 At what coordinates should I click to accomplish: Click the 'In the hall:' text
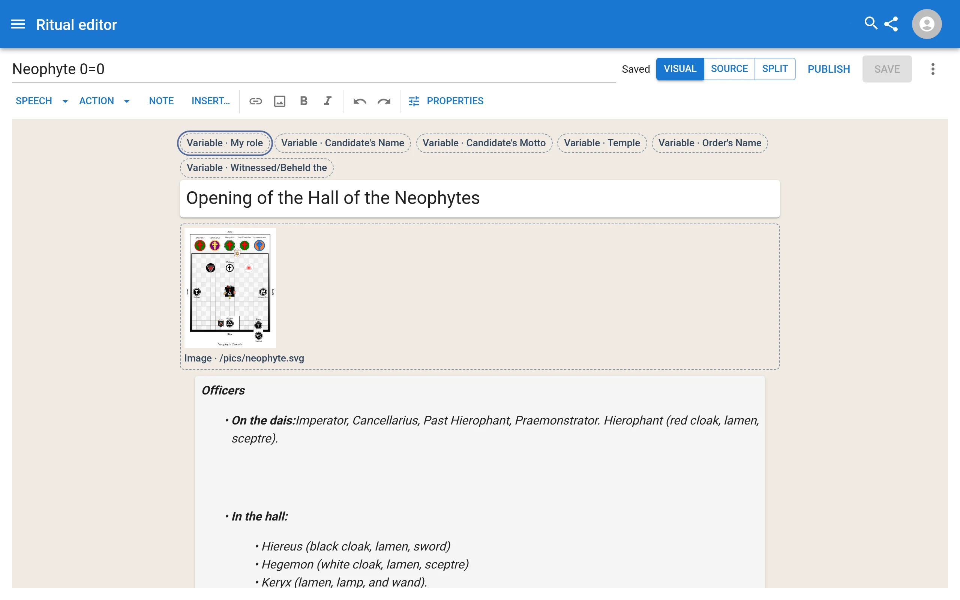[x=260, y=516]
